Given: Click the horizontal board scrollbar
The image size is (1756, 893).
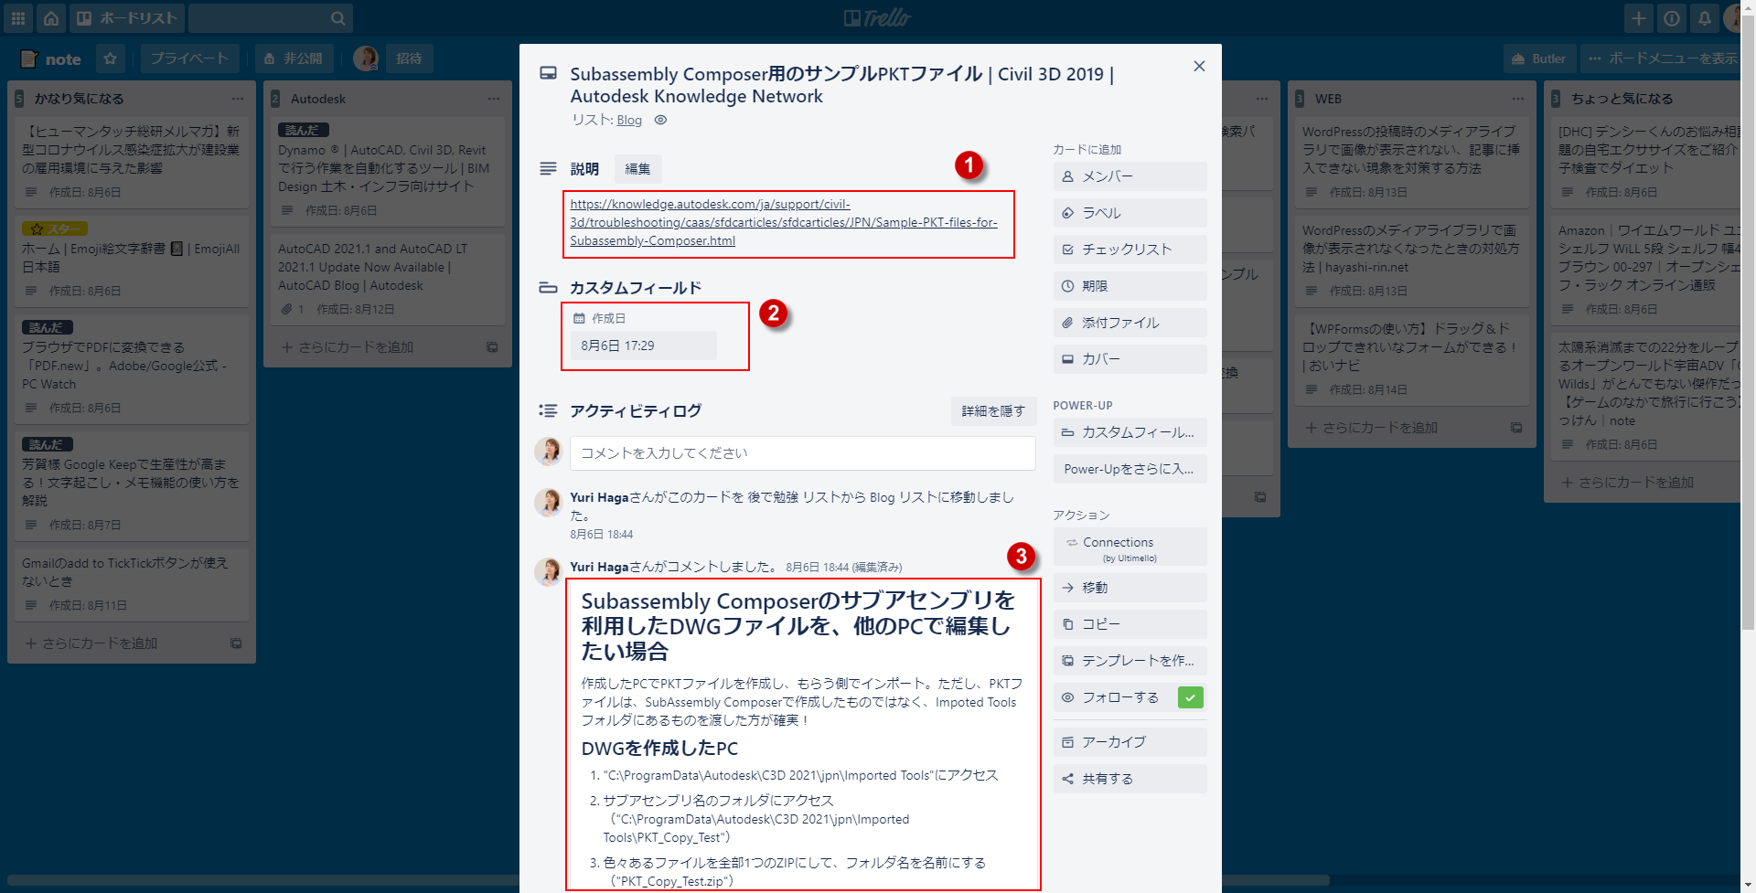Looking at the screenshot, I should (668, 881).
